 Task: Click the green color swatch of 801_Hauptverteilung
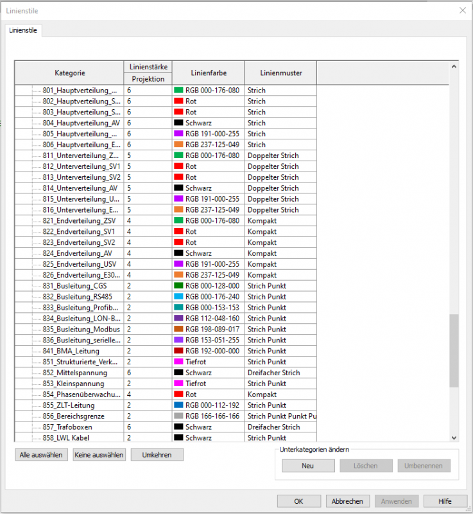coord(178,91)
